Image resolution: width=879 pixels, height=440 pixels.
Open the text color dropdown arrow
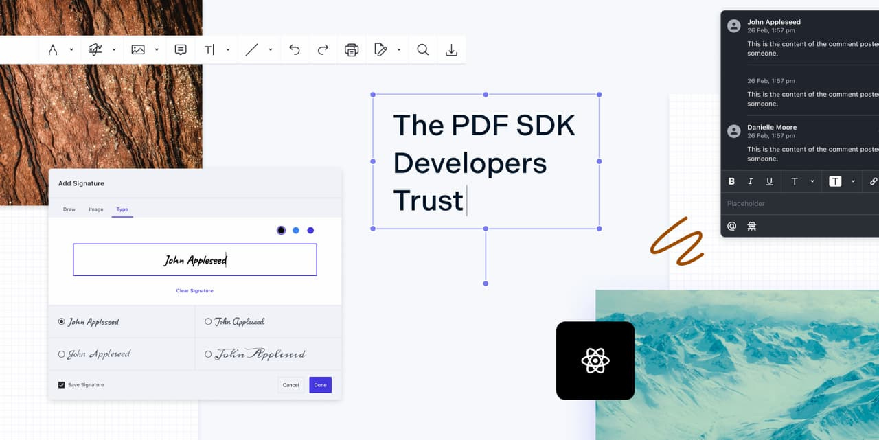point(812,181)
